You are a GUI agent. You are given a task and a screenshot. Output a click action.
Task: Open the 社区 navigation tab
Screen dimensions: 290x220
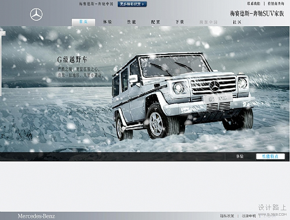coord(237,22)
